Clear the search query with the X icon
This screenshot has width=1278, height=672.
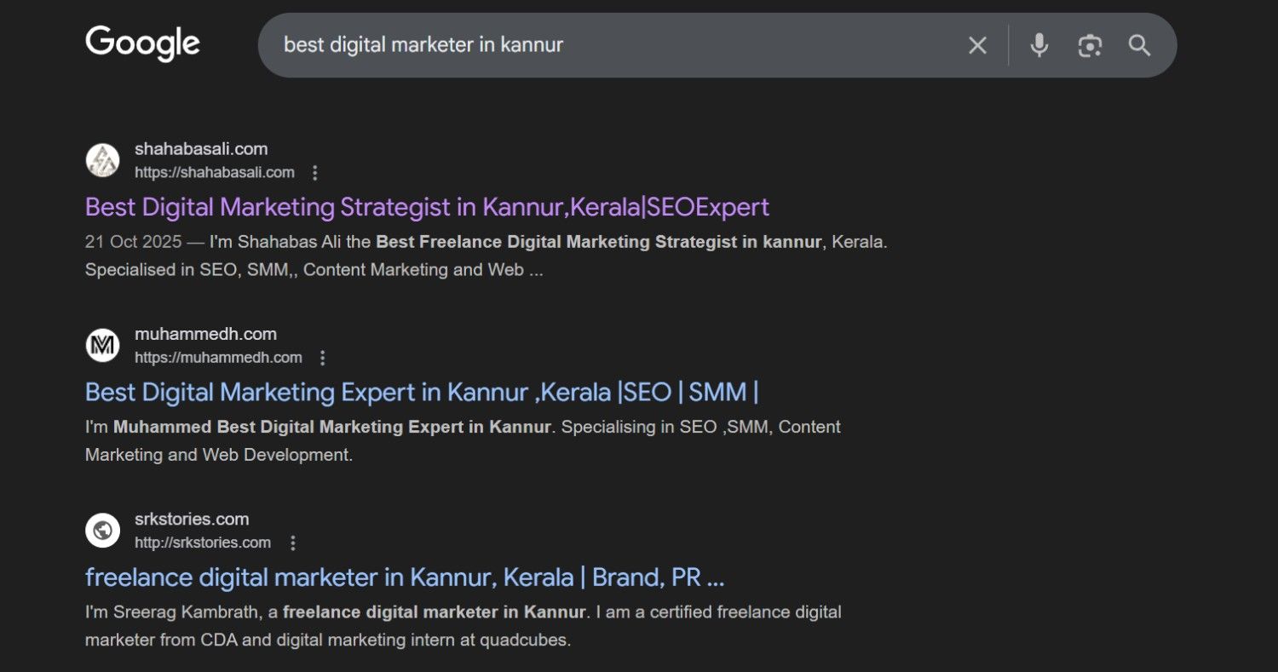[x=977, y=45]
